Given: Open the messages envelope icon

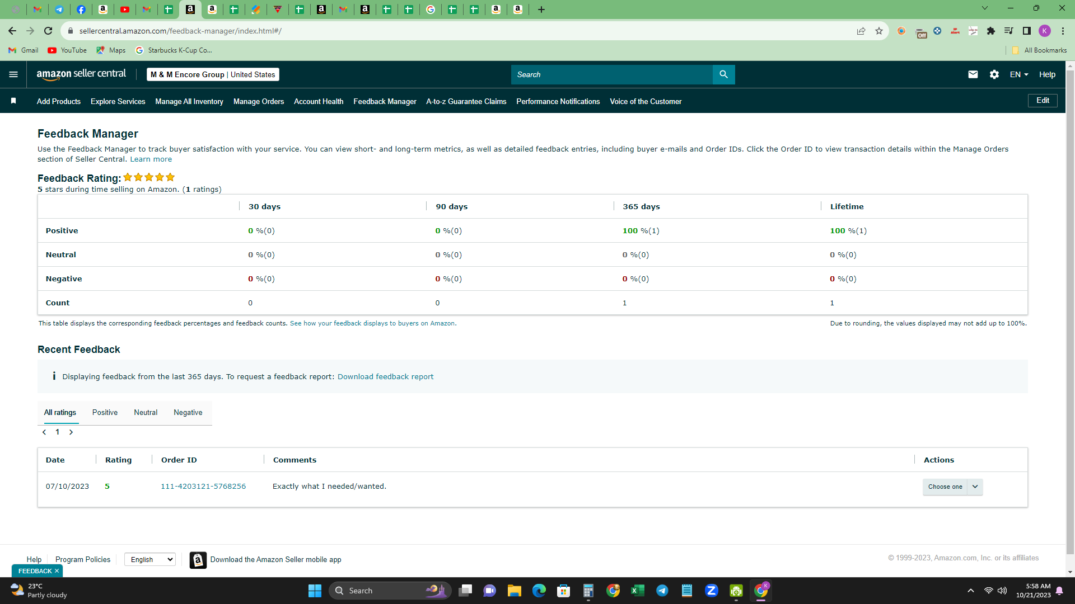Looking at the screenshot, I should (973, 74).
